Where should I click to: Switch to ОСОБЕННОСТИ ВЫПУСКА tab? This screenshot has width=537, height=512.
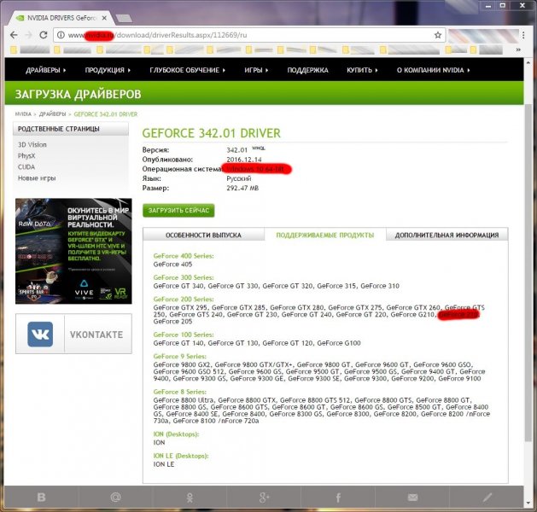click(x=203, y=235)
